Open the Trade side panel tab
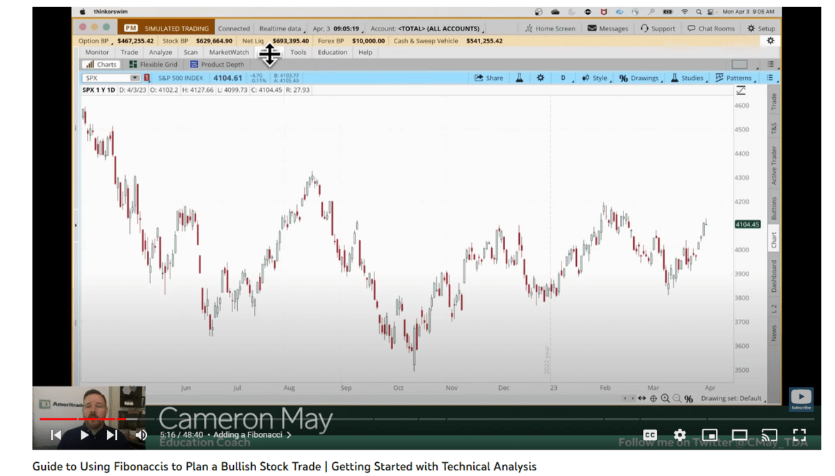Viewport: 835px width, 476px height. (774, 101)
